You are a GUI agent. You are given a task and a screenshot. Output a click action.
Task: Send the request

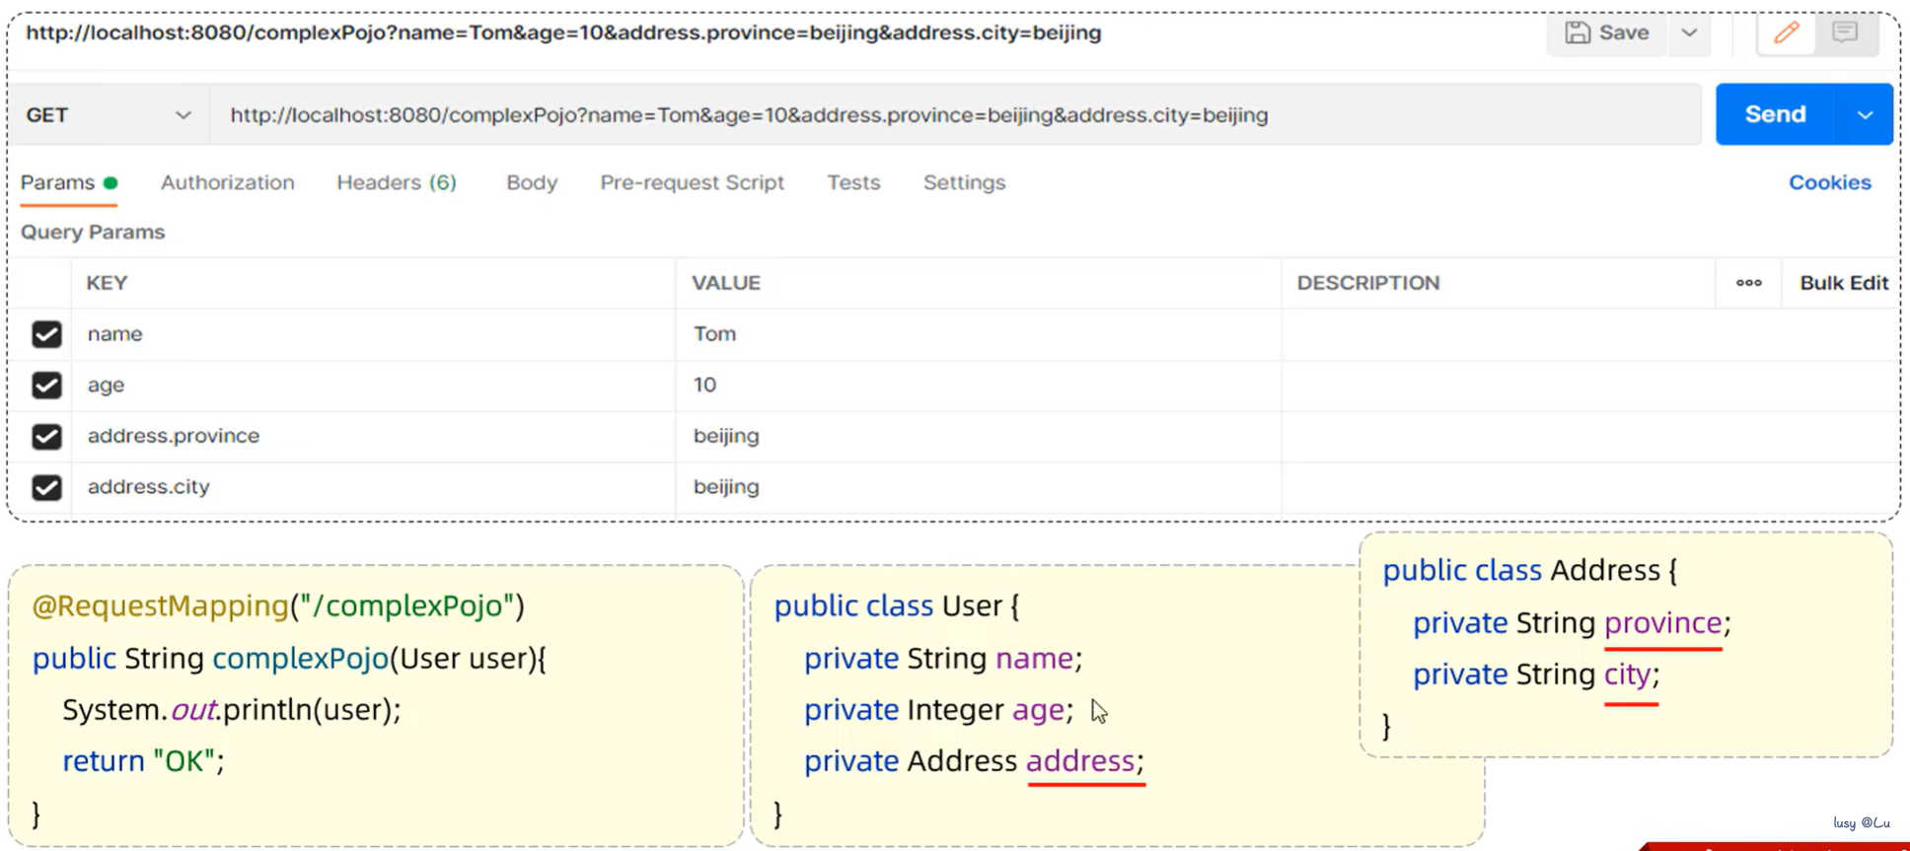tap(1775, 114)
